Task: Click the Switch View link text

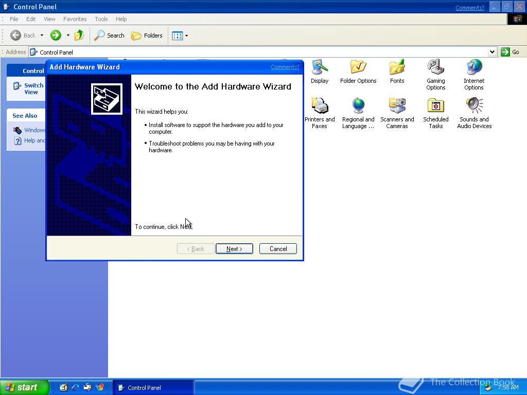Action: (33, 88)
